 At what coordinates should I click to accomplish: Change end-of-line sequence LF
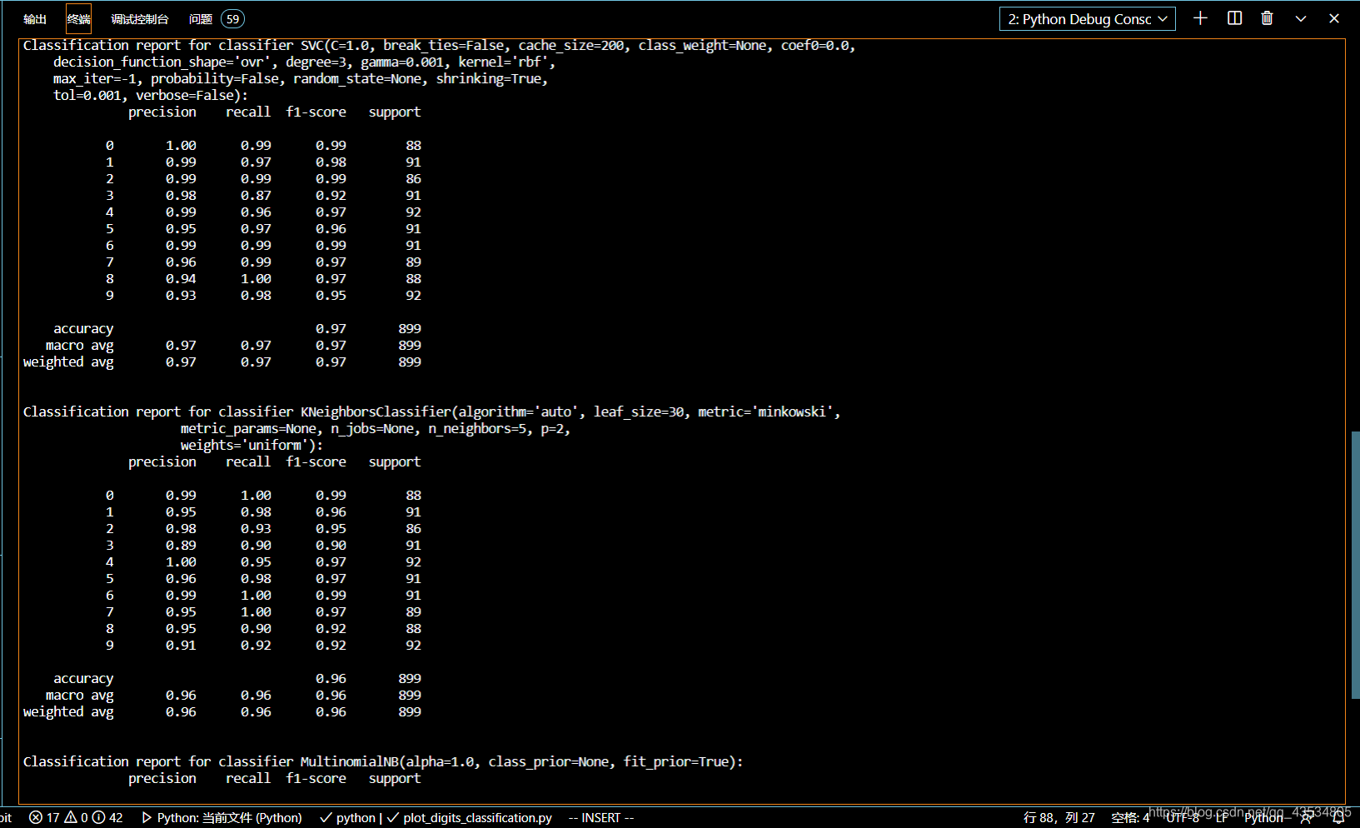(x=1222, y=818)
